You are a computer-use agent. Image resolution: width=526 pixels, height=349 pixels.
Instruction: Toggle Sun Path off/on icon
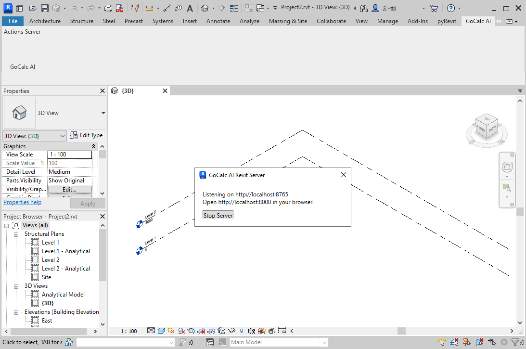[x=171, y=331]
